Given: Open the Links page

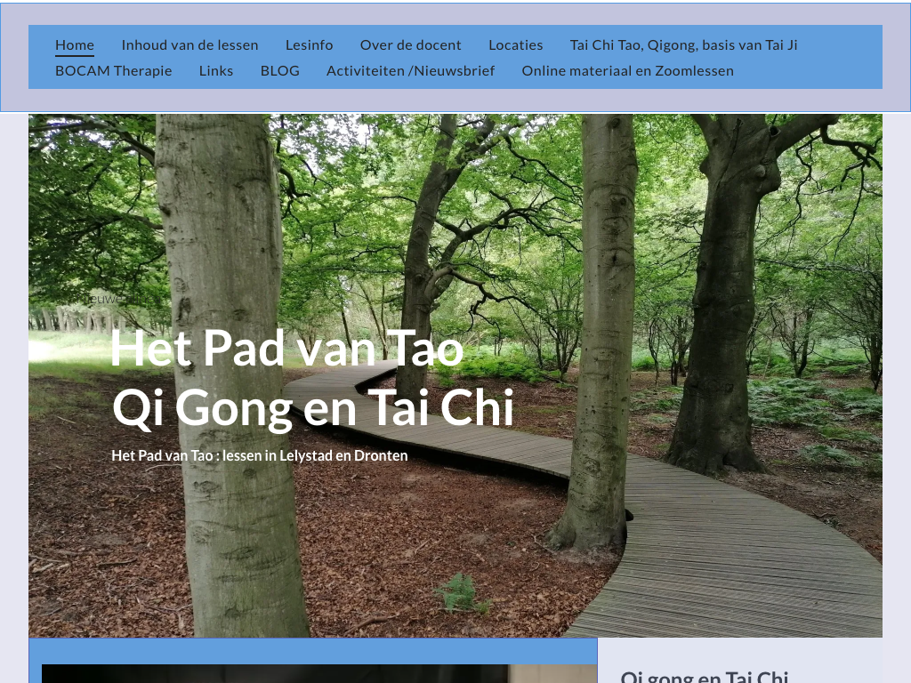Looking at the screenshot, I should point(216,70).
